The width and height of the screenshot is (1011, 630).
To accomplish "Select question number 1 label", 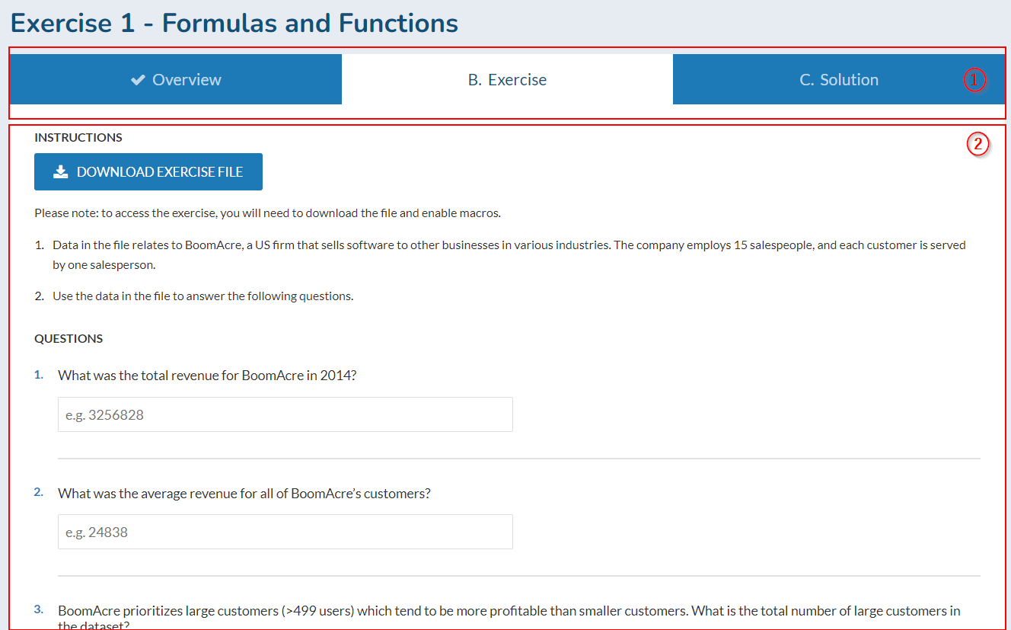I will pyautogui.click(x=39, y=375).
